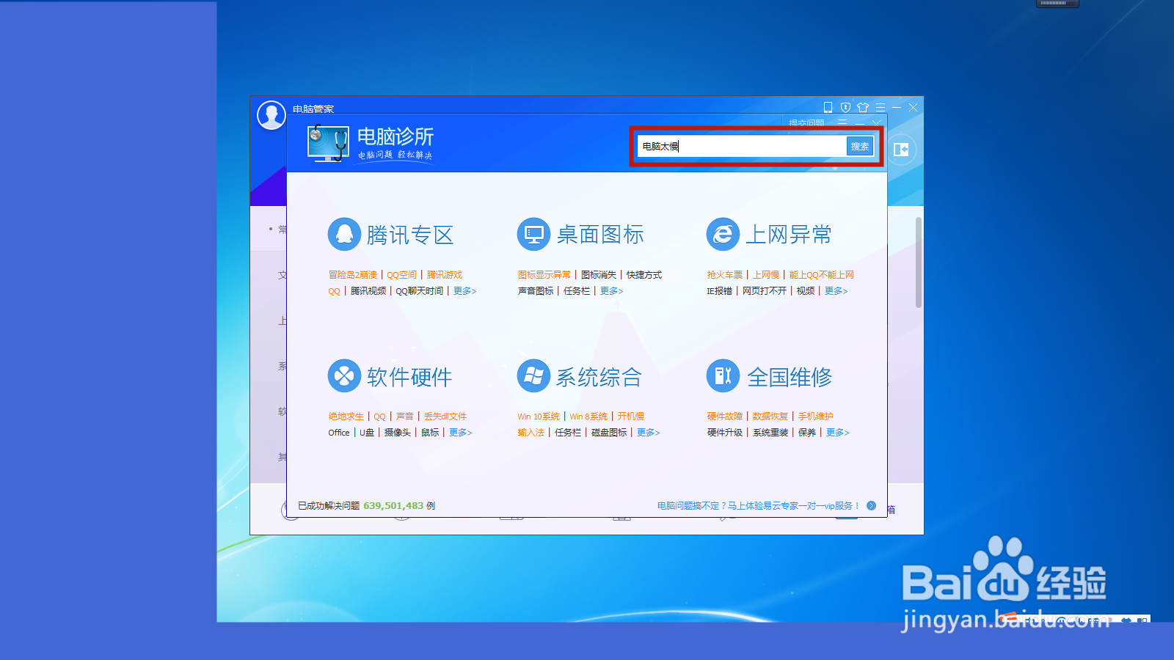Open the 鼠标 link
1174x660 pixels.
[430, 433]
